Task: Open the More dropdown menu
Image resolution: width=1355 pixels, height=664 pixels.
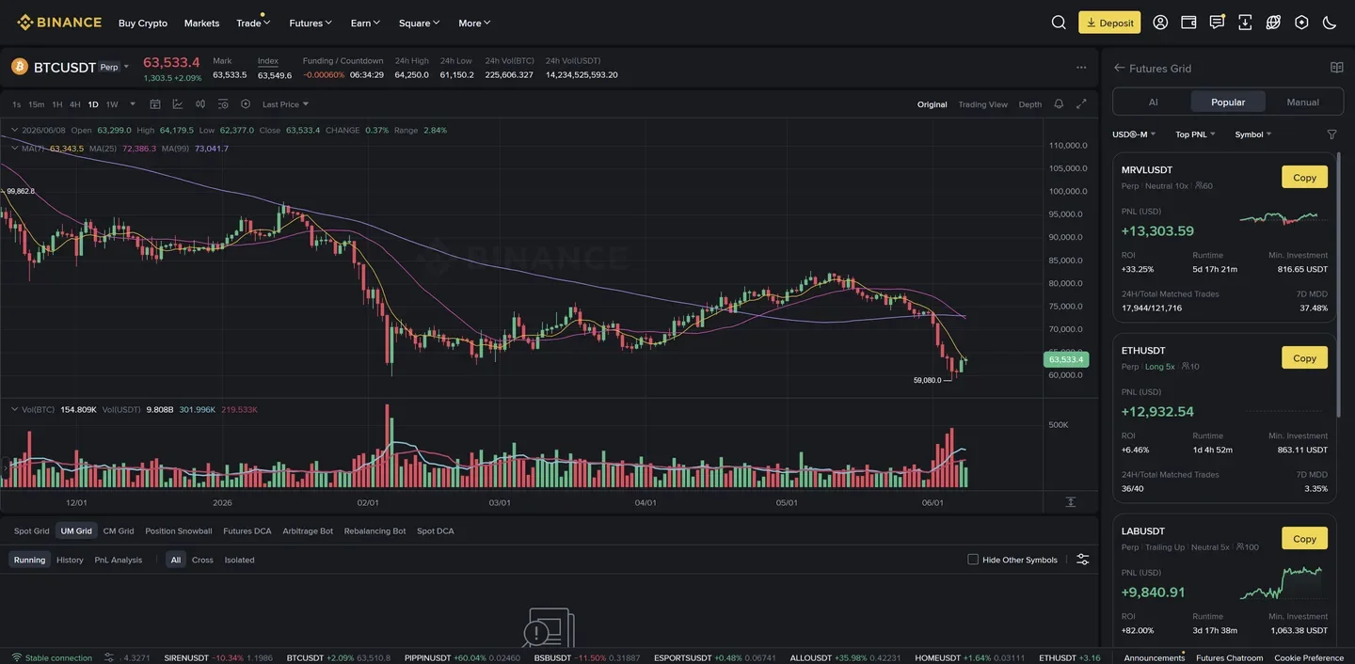Action: pyautogui.click(x=474, y=23)
